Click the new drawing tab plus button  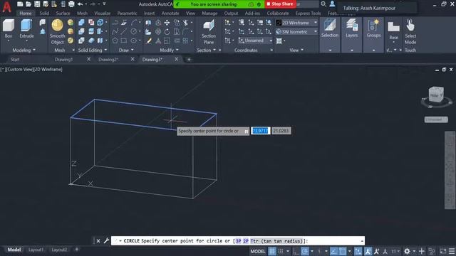(x=189, y=60)
